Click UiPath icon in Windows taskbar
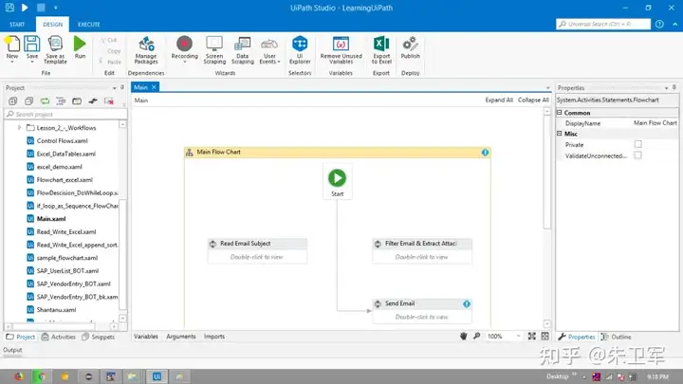The width and height of the screenshot is (683, 384). [157, 376]
